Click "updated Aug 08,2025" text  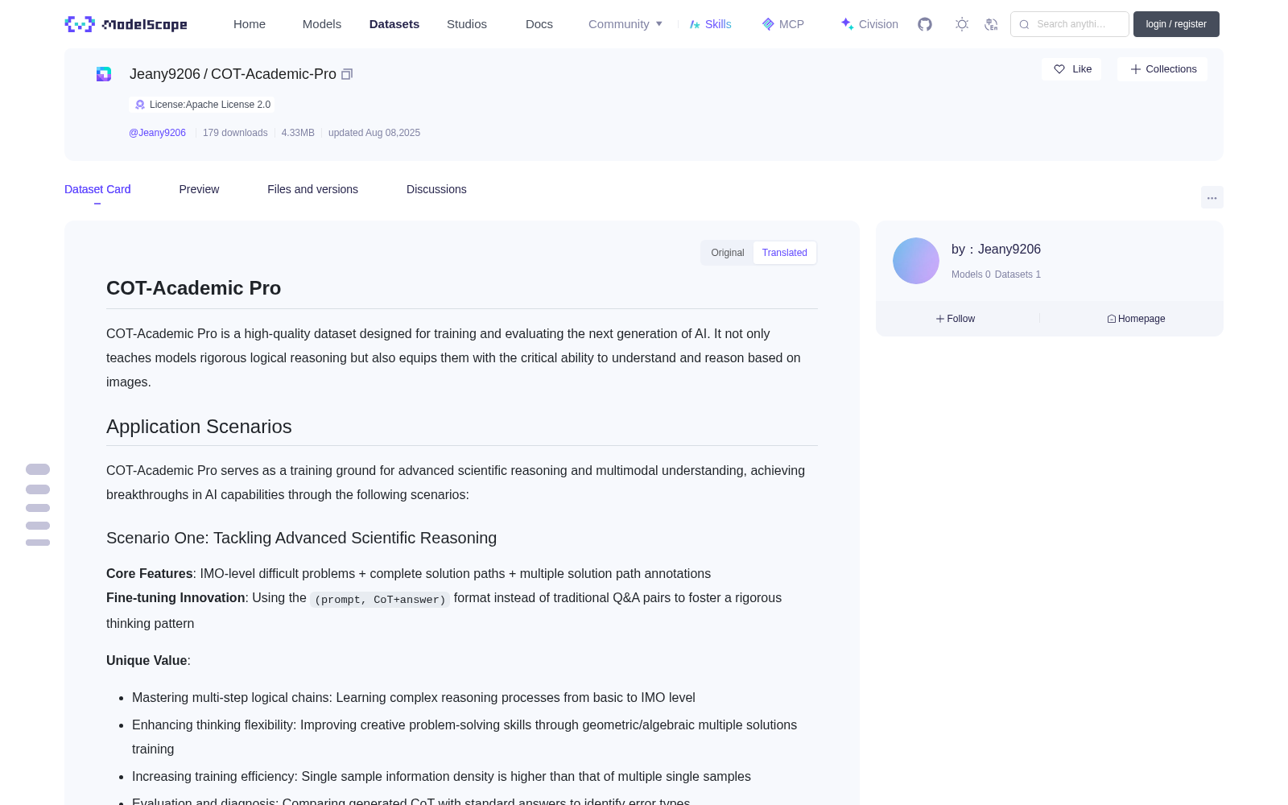point(374,133)
